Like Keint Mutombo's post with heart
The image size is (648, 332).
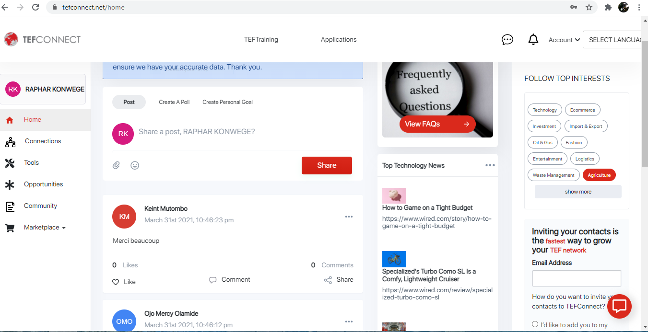(x=116, y=282)
